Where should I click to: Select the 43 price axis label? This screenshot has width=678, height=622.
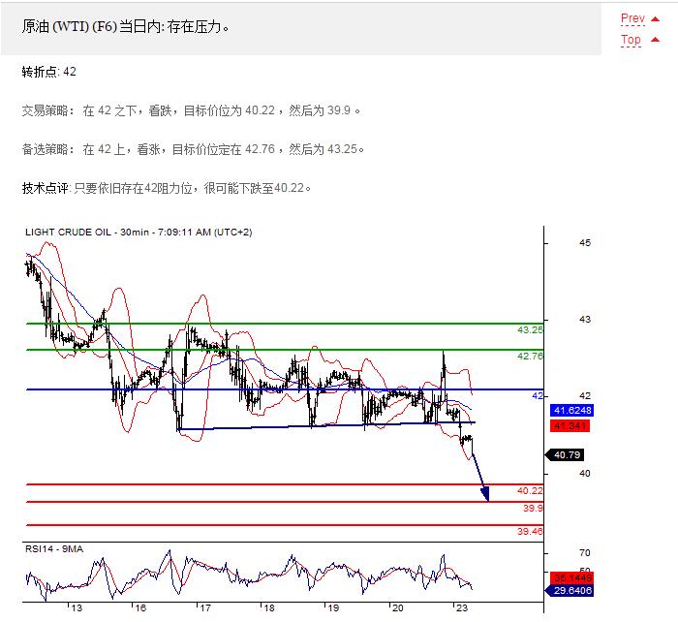(x=585, y=320)
